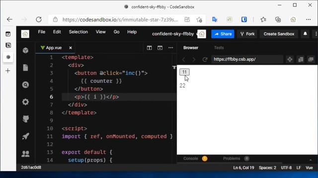This screenshot has height=178, width=318.
Task: Fork this sandbox
Action: [247, 34]
